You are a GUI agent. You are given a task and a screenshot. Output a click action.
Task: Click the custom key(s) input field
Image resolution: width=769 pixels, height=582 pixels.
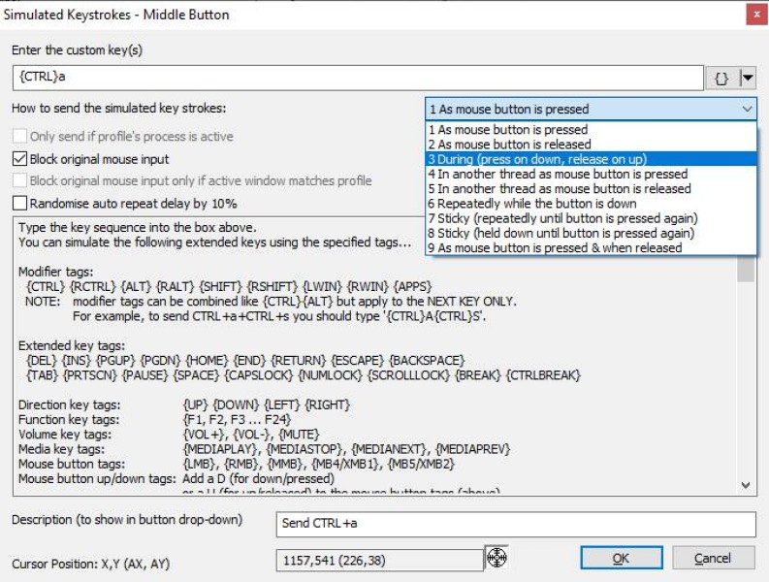click(357, 79)
